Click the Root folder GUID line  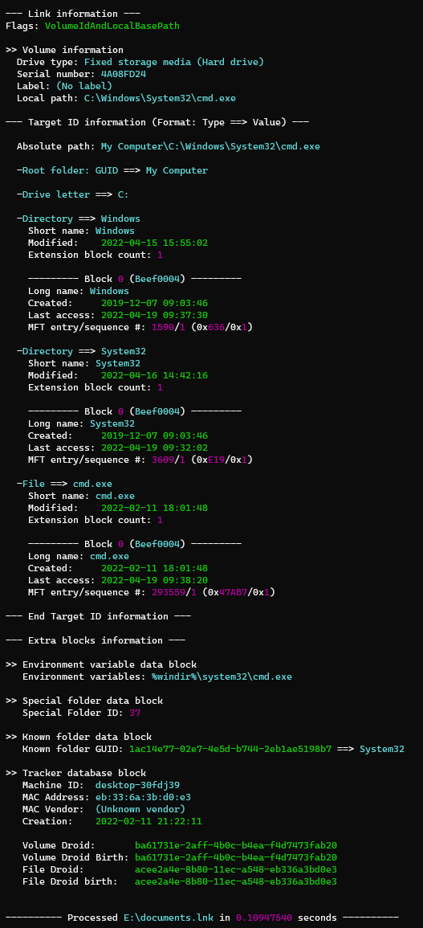[x=112, y=170]
